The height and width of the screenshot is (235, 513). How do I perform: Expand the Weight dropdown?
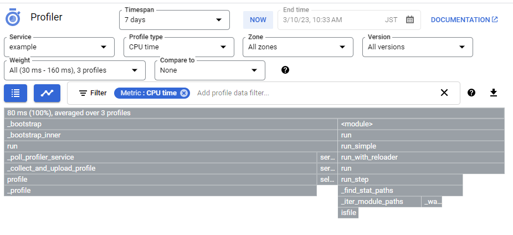pyautogui.click(x=74, y=70)
